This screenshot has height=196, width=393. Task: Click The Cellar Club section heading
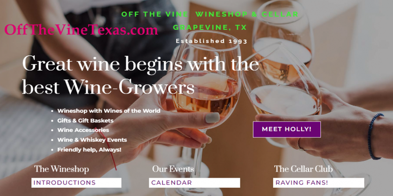[x=303, y=169]
